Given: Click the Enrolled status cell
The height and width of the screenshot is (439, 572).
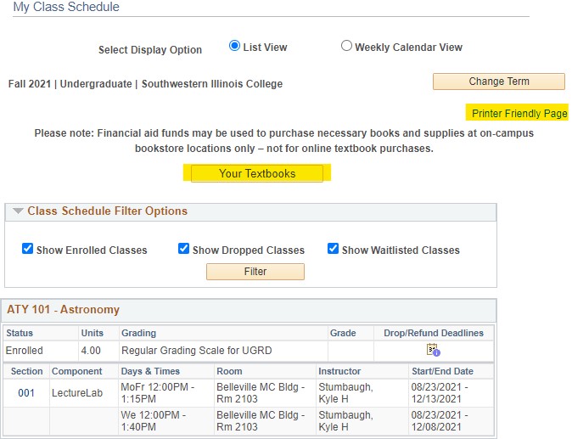Looking at the screenshot, I should [25, 350].
